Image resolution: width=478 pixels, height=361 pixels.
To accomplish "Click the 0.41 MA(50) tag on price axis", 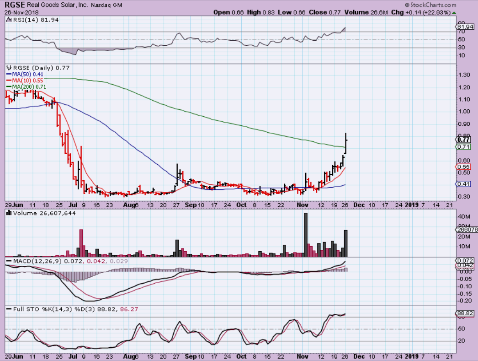I will pos(463,184).
